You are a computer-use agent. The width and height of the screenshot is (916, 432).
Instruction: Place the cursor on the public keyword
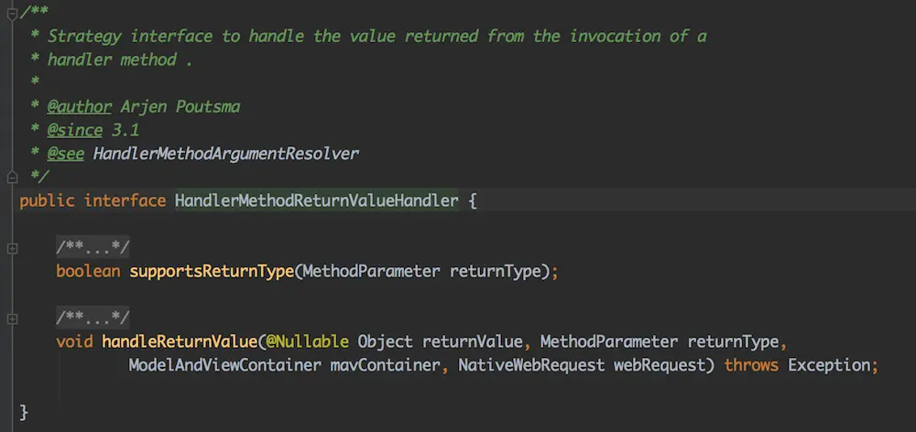tap(47, 200)
